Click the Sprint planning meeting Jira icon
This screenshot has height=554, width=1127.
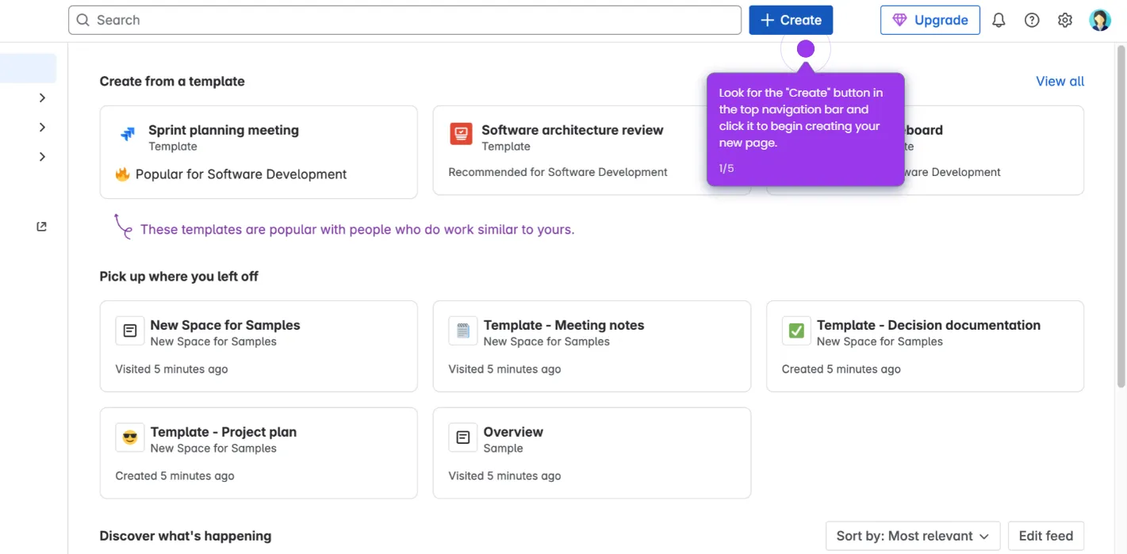(128, 134)
